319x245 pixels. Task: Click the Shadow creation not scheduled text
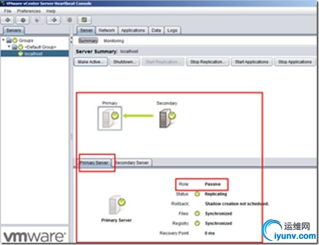pos(237,204)
